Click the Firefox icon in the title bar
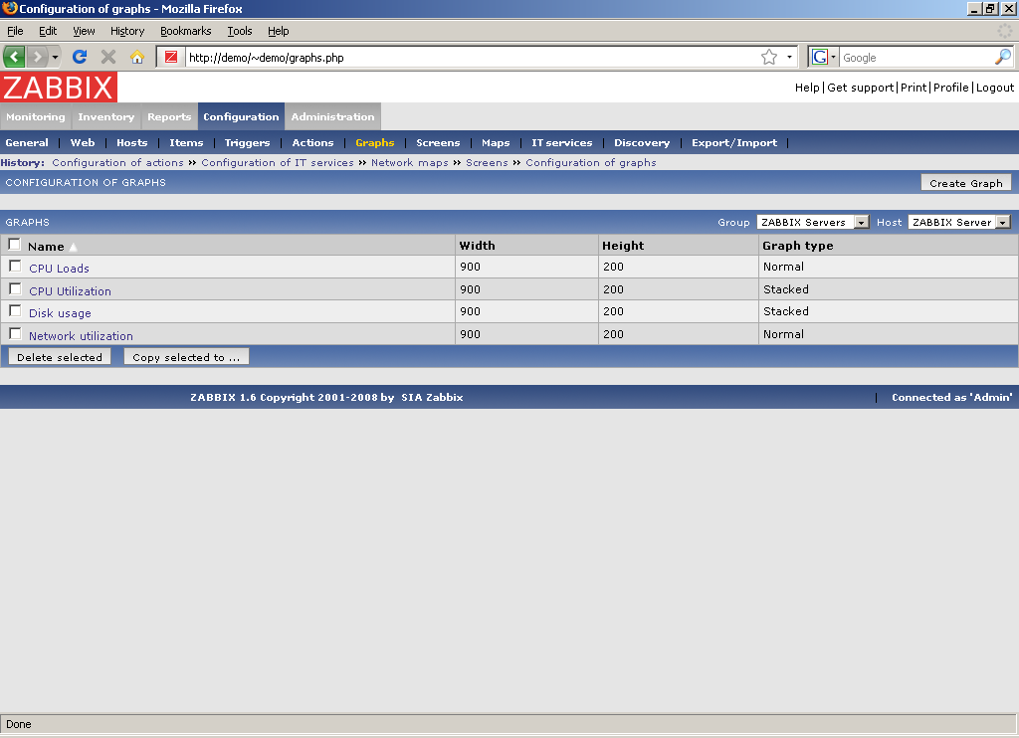Viewport: 1019px width, 738px height. click(9, 8)
